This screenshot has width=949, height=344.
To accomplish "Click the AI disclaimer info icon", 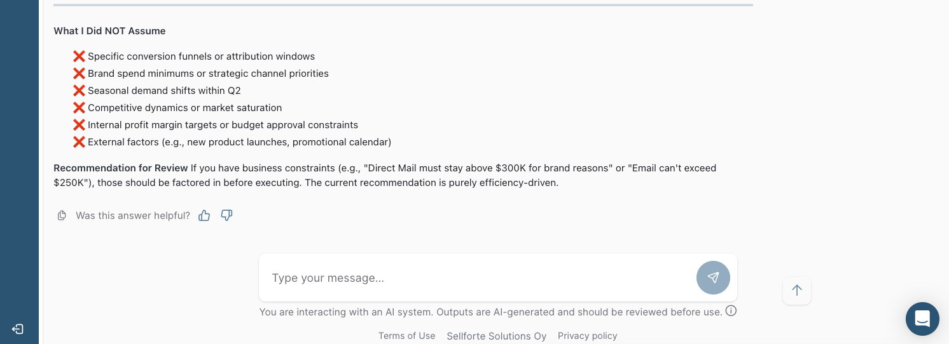I will [731, 311].
